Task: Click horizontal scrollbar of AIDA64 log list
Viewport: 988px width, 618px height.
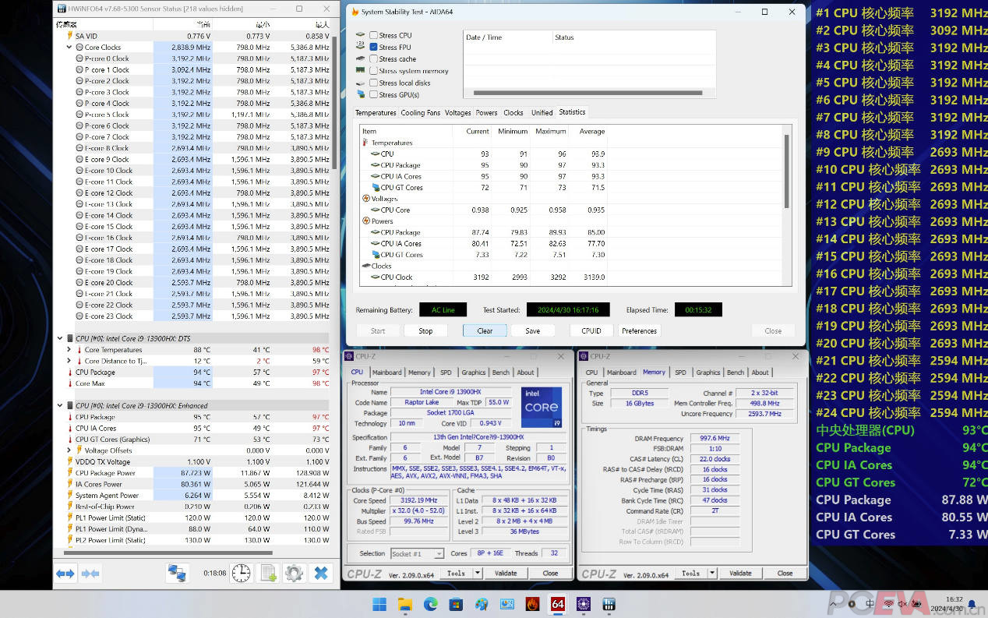Action: coord(588,94)
